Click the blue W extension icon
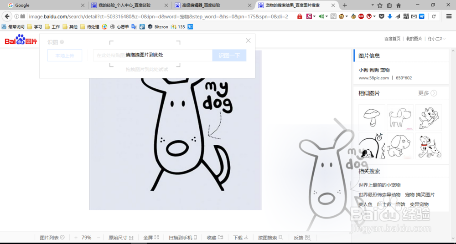Image resolution: width=456 pixels, height=244 pixels. (x=422, y=16)
